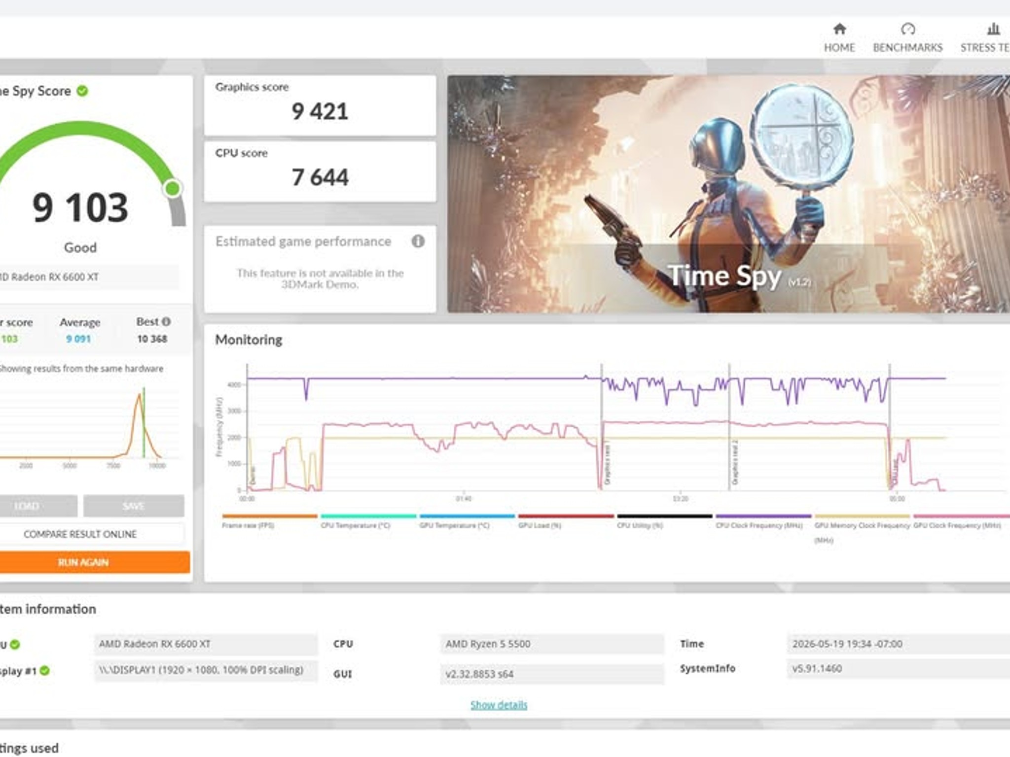Click the Time Spy benchmark banner image
Image resolution: width=1010 pixels, height=757 pixels.
[x=728, y=194]
